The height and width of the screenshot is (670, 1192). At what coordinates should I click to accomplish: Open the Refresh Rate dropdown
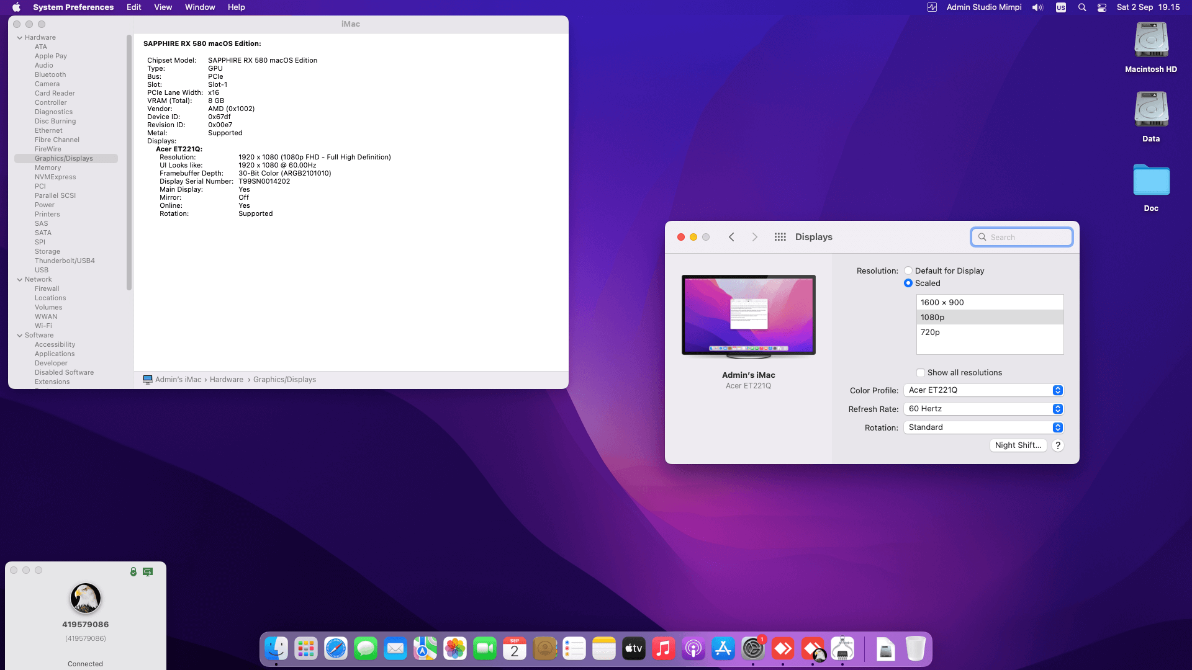pos(983,409)
